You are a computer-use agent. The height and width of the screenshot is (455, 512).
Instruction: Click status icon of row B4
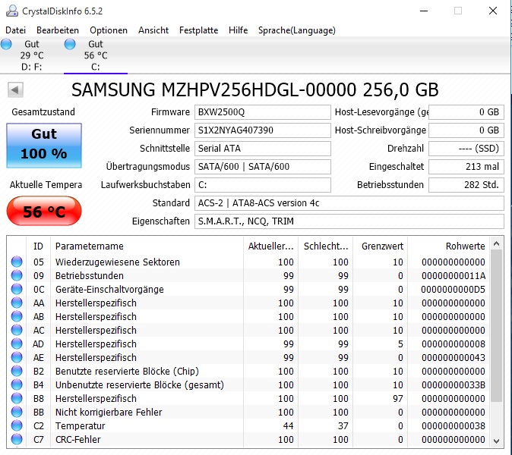17,385
